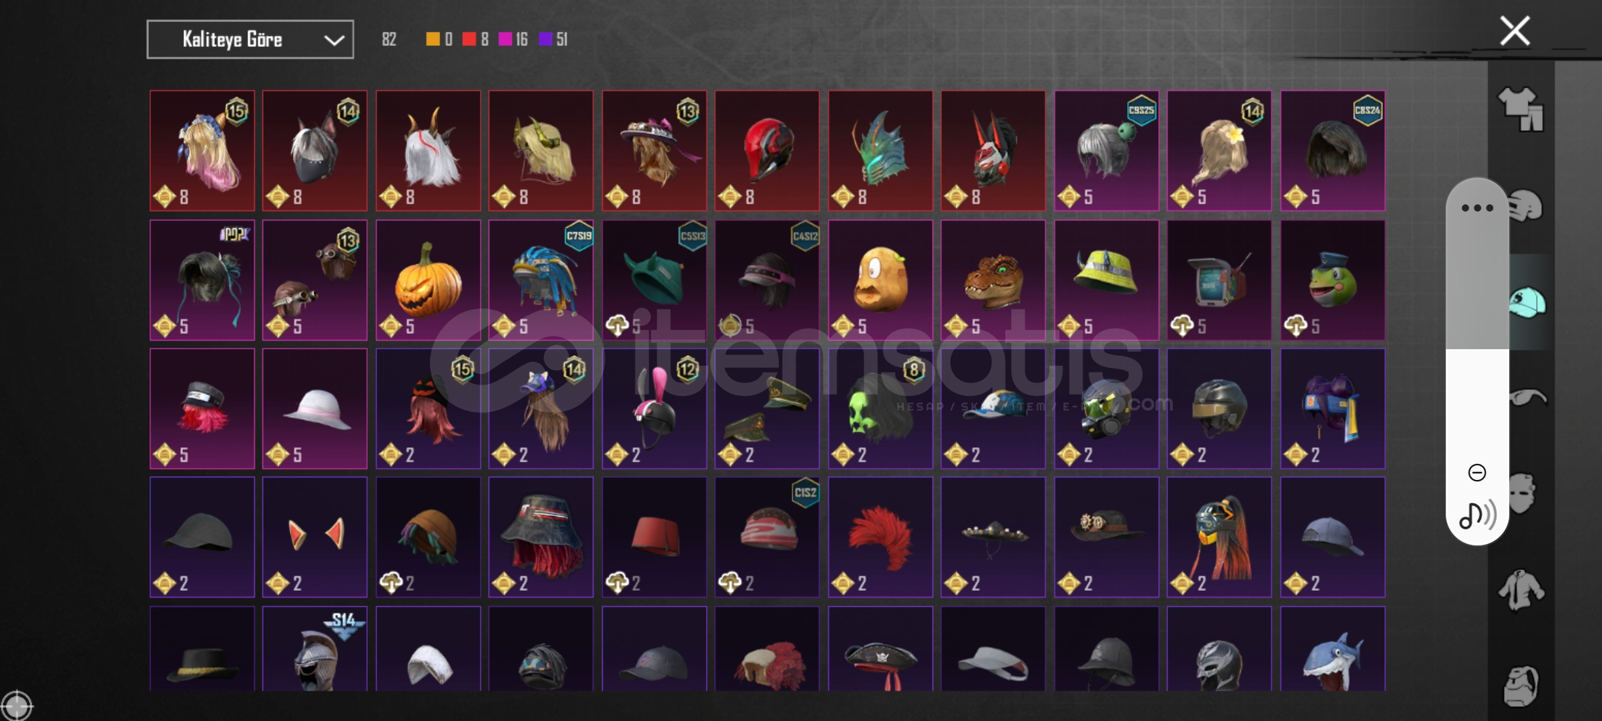This screenshot has height=721, width=1602.
Task: Select the C1S2 striped beanie item
Action: [x=767, y=537]
